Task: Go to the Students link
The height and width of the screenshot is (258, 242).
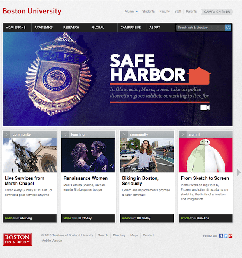Action: tap(149, 11)
